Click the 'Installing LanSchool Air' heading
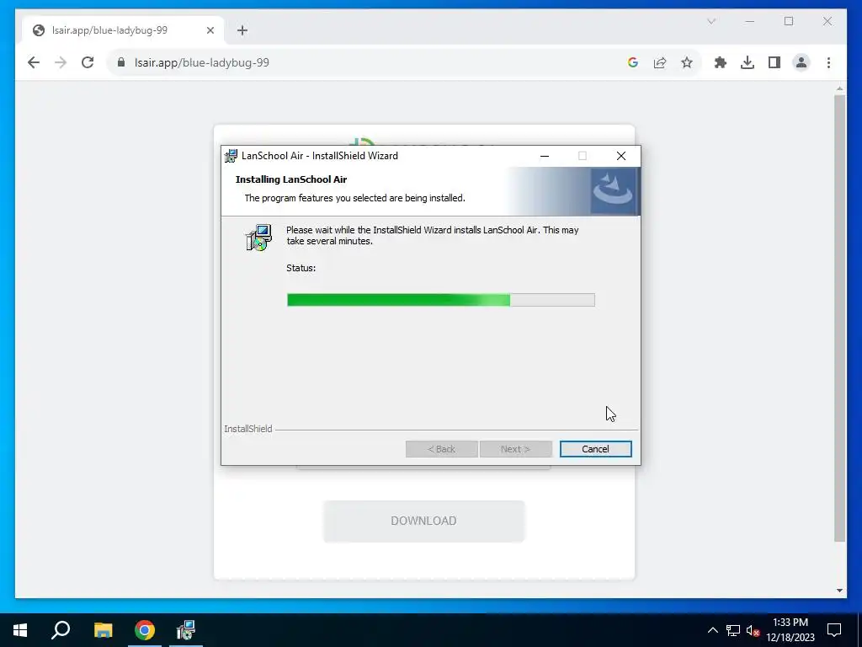 (x=291, y=179)
